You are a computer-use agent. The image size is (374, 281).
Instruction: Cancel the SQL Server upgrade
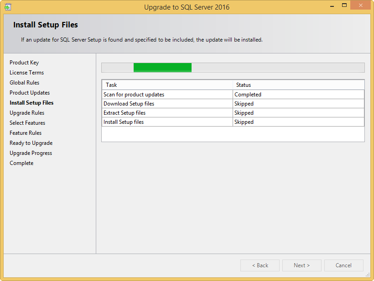344,265
